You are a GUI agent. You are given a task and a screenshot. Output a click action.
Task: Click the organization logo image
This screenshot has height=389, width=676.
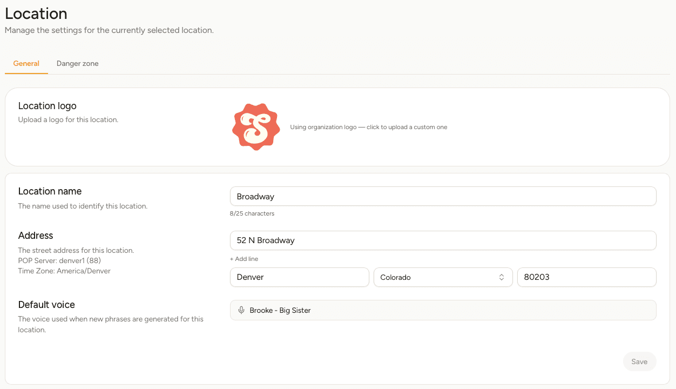tap(255, 127)
